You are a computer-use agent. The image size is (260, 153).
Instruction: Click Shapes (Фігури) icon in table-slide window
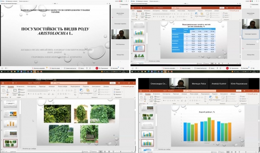pos(197,14)
